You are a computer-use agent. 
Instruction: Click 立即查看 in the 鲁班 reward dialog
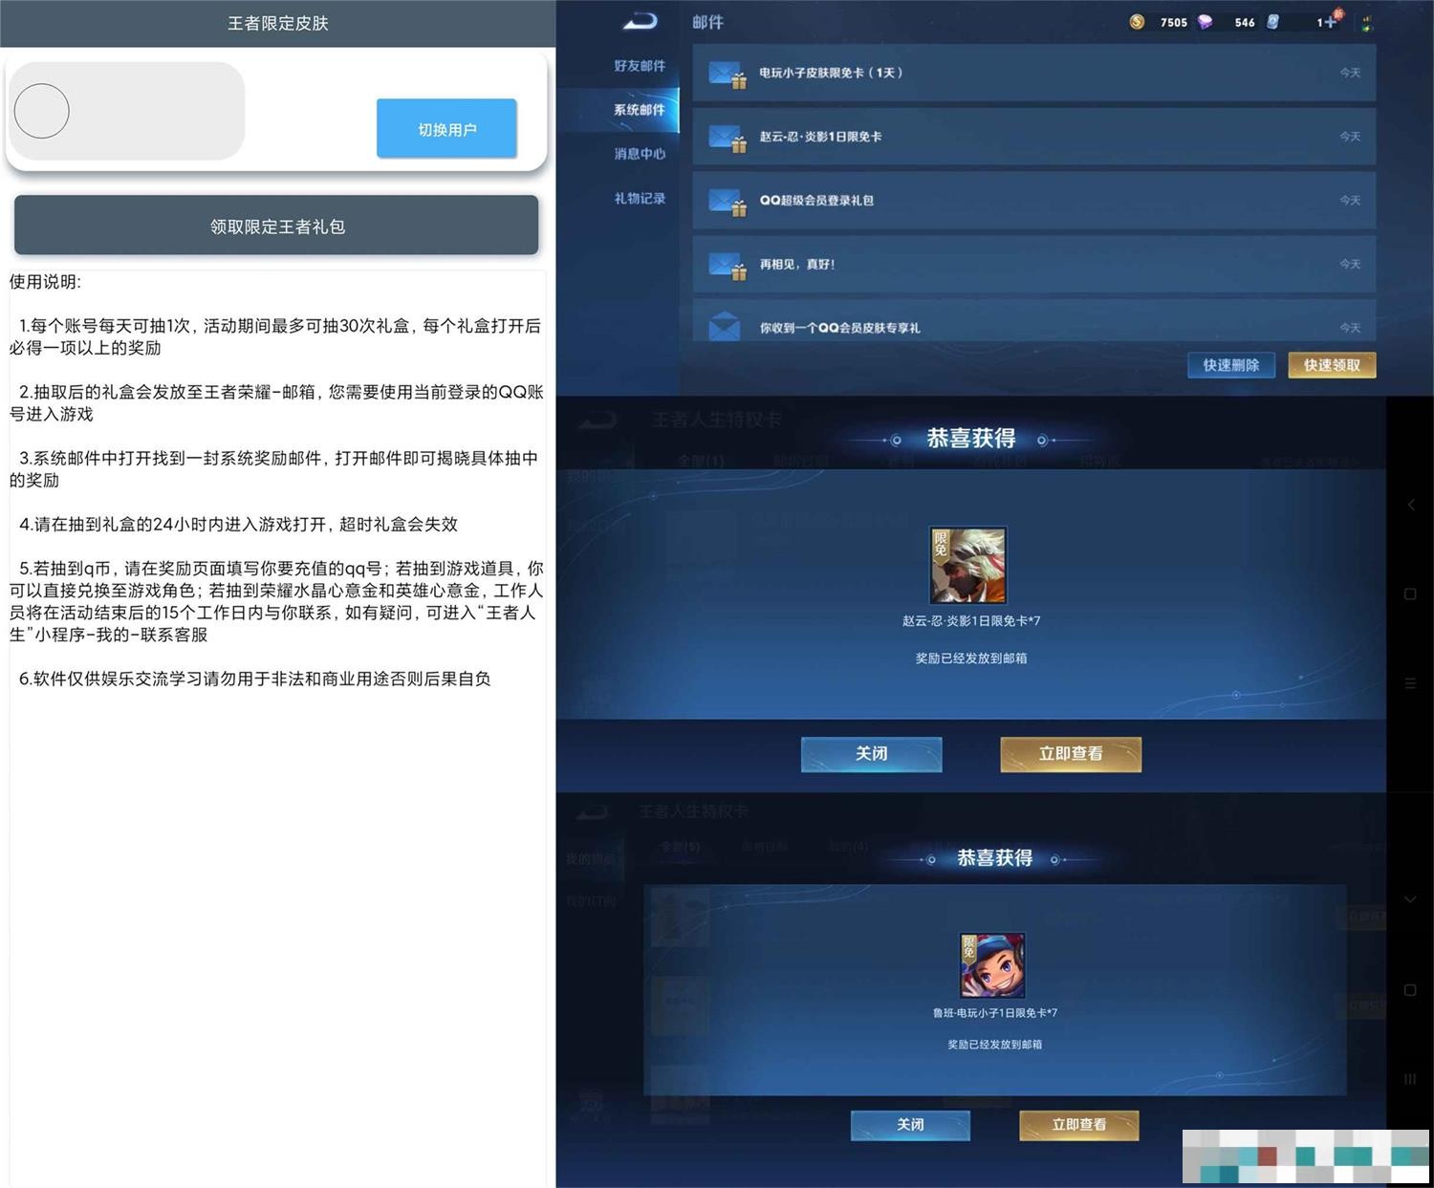[1079, 1125]
